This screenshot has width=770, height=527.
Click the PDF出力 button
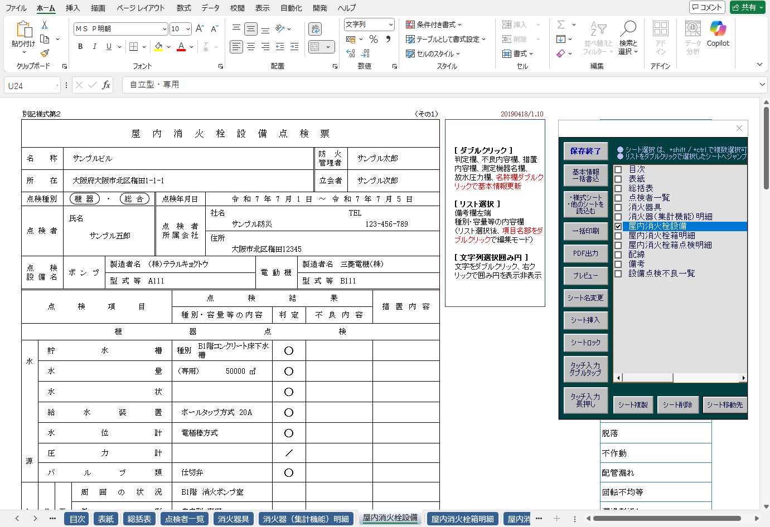(585, 253)
